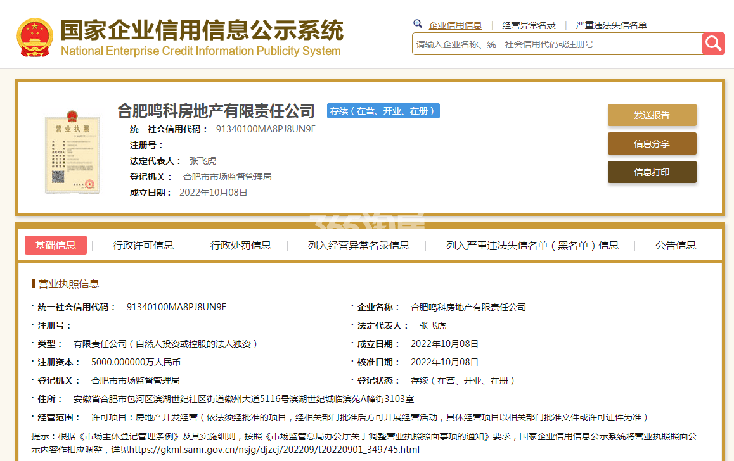This screenshot has height=461, width=734.
Task: Switch to the 基础信息 tab
Action: tap(56, 245)
